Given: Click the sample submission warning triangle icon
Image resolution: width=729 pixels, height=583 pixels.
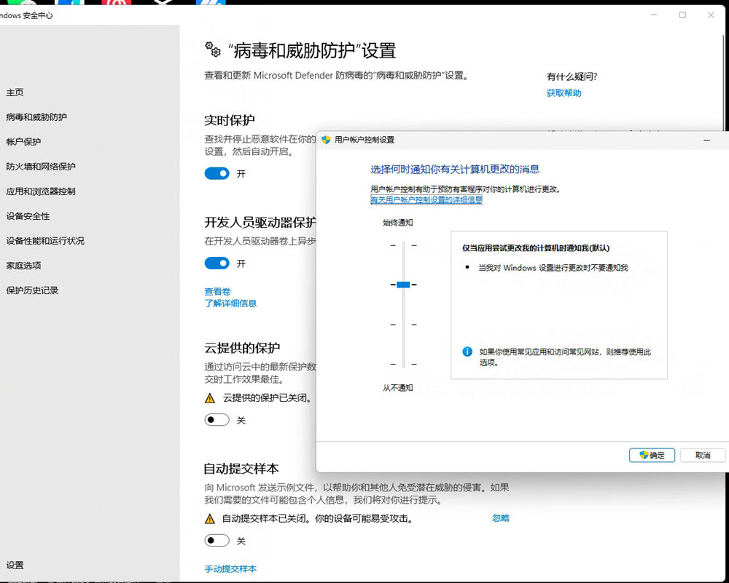Looking at the screenshot, I should pyautogui.click(x=210, y=518).
